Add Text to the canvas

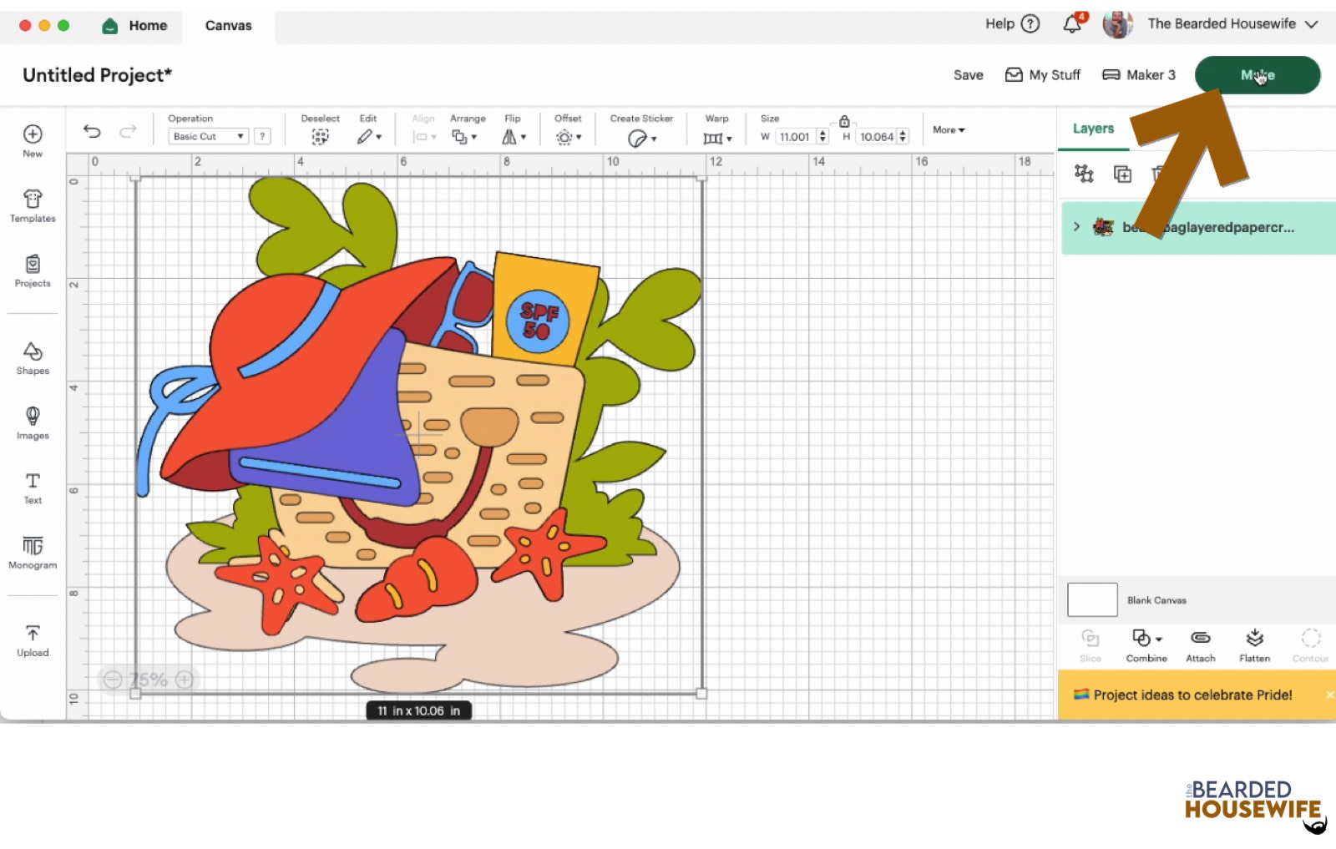point(33,488)
